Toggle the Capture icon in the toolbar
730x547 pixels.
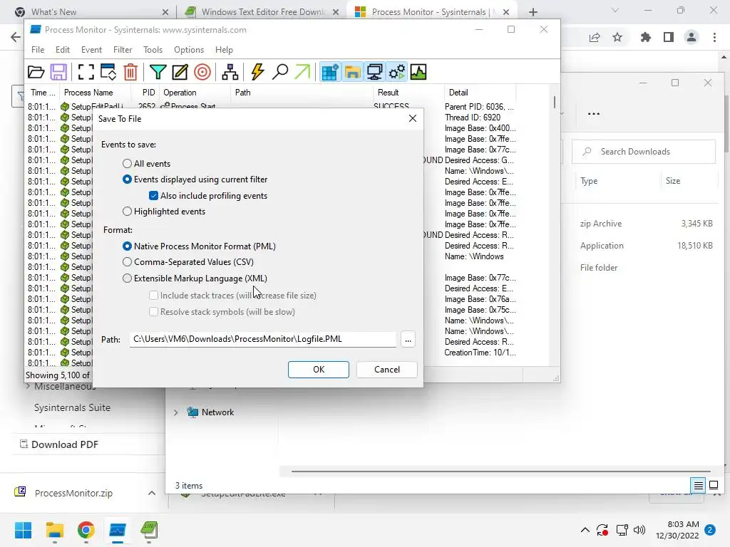tap(86, 72)
